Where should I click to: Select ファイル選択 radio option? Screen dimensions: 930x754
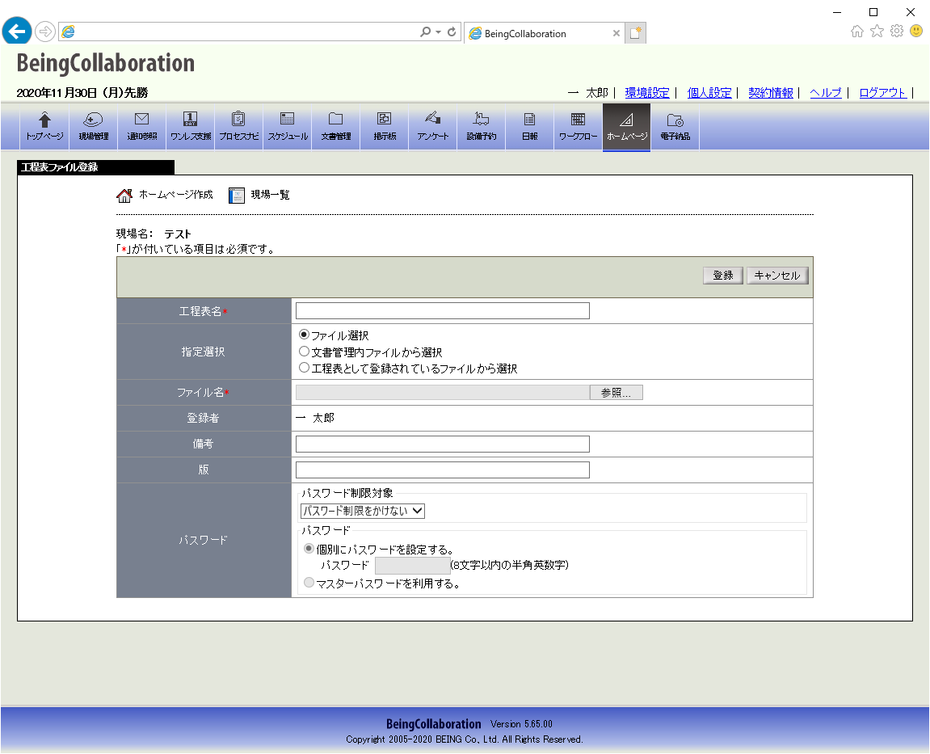(305, 335)
